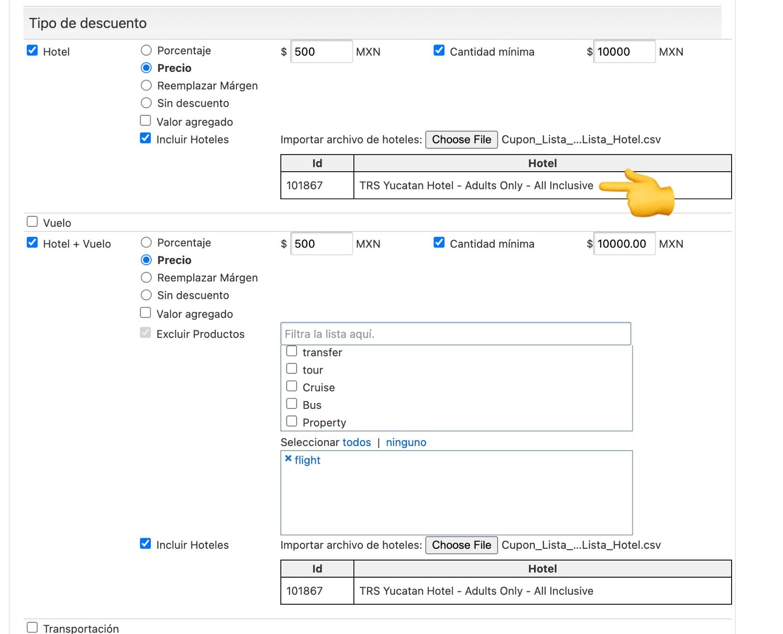
Task: Click the ninguno link
Action: (x=406, y=442)
